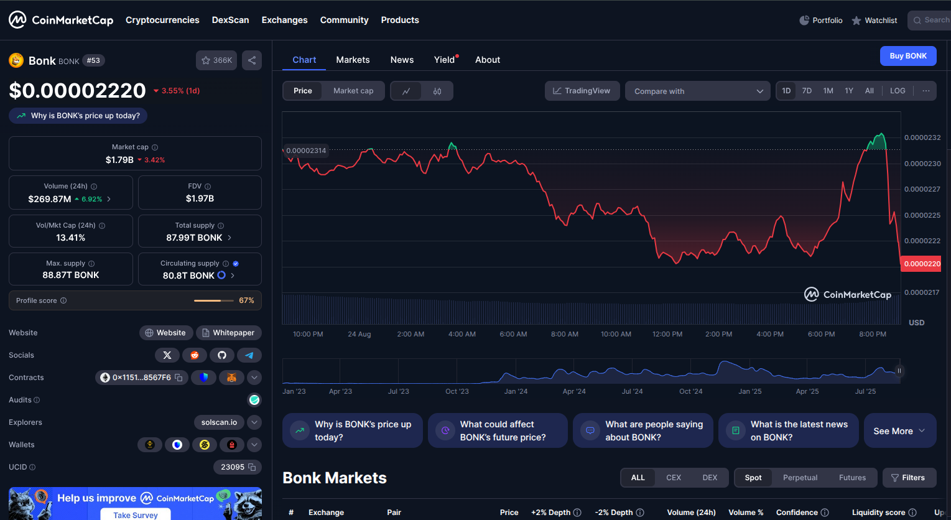Screen dimensions: 951x520
Task: Show info tooltip for Vol/Mkt Cap (24h)
Action: tap(102, 226)
